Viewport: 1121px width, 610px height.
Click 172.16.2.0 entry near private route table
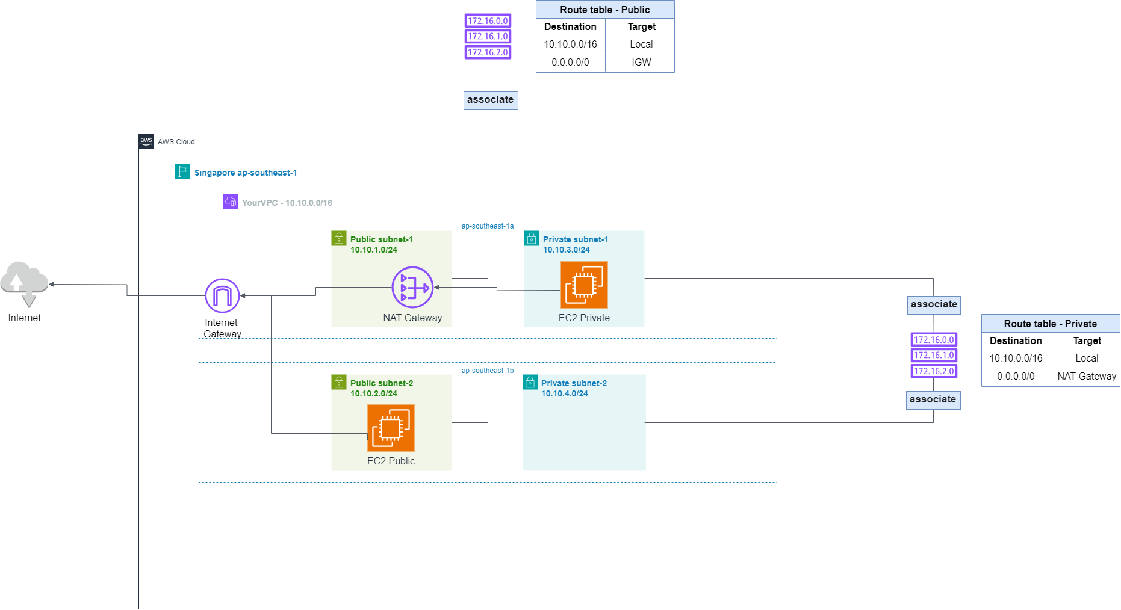coord(934,371)
